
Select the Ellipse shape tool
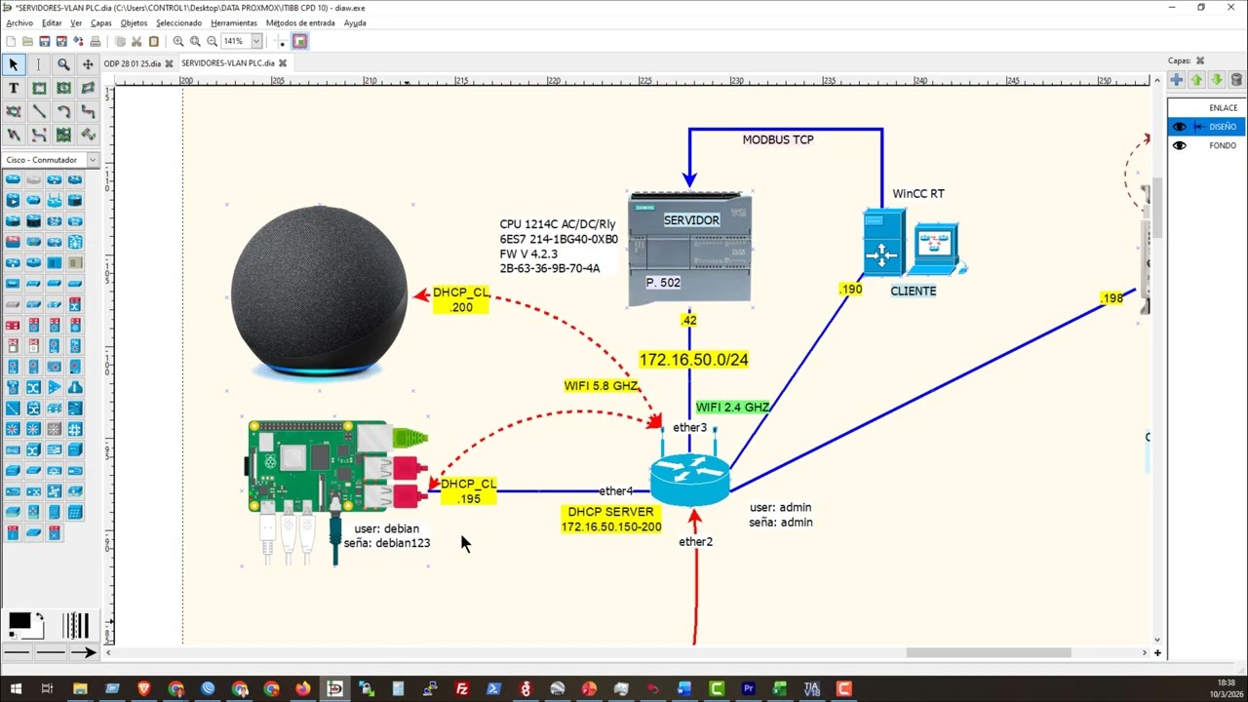point(63,88)
